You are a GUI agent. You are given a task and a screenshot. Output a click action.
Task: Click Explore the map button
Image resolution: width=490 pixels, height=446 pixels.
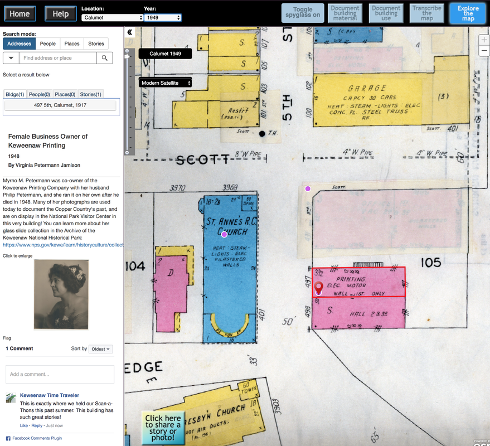pos(468,13)
